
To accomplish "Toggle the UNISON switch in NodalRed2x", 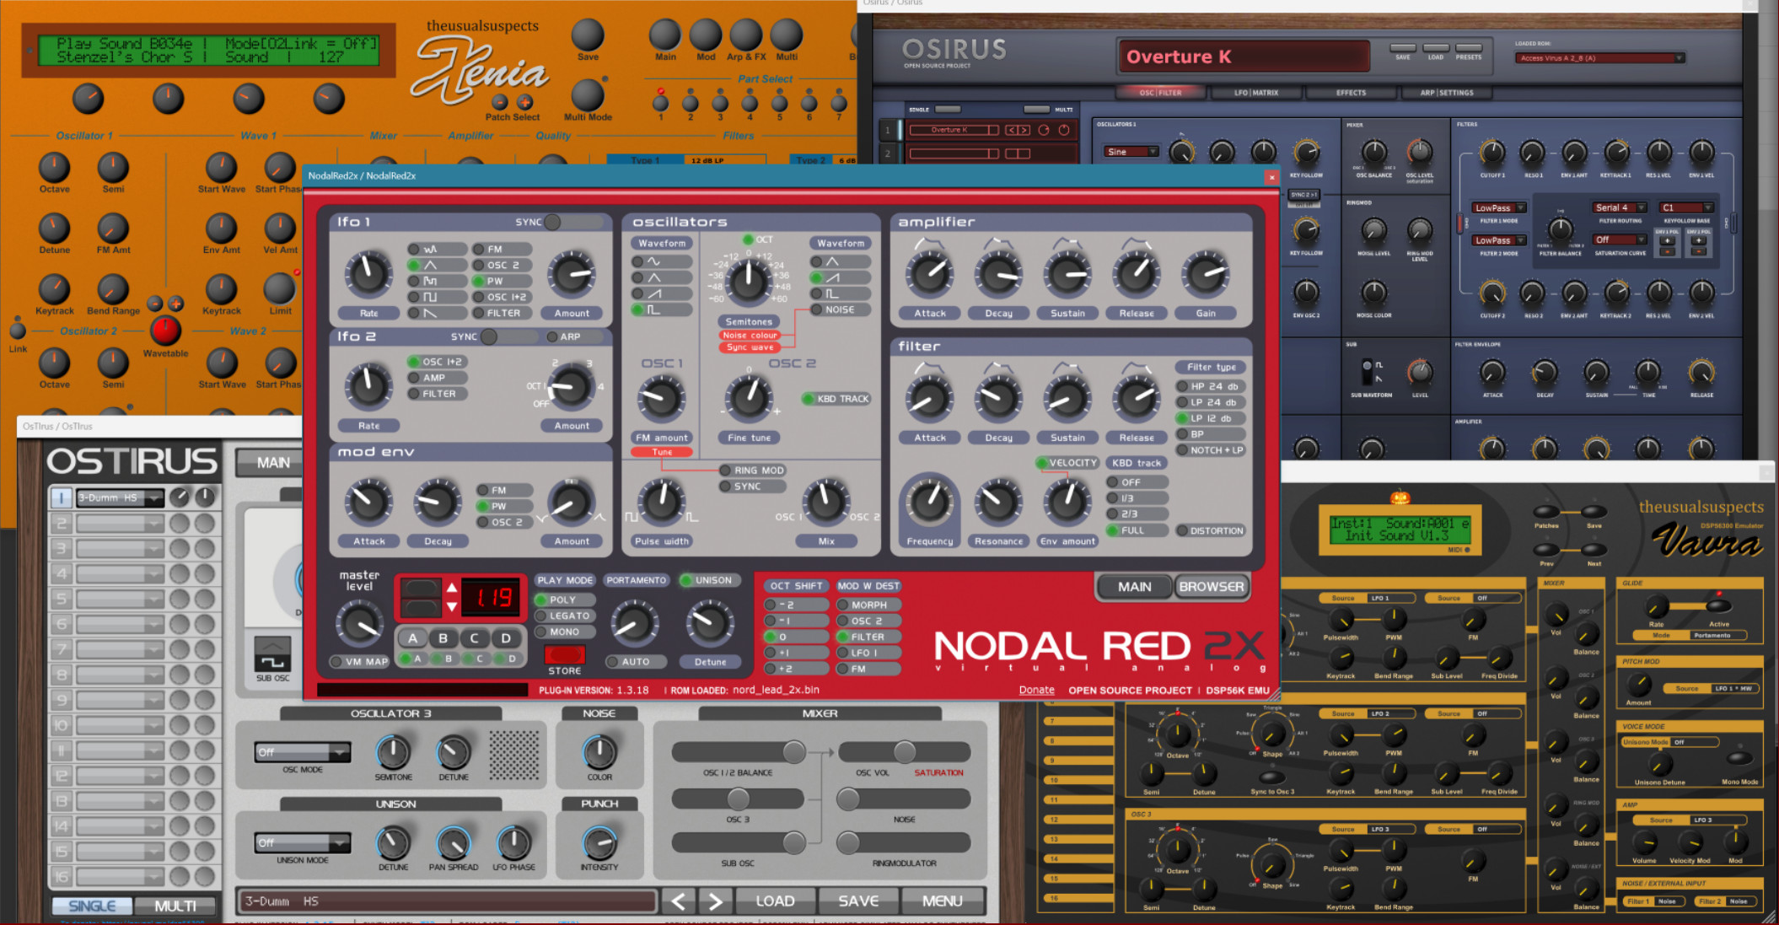I will coord(710,580).
